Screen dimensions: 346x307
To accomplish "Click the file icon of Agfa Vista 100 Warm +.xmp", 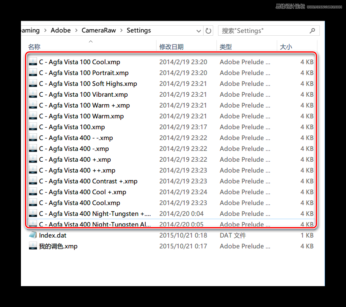I will click(x=33, y=105).
